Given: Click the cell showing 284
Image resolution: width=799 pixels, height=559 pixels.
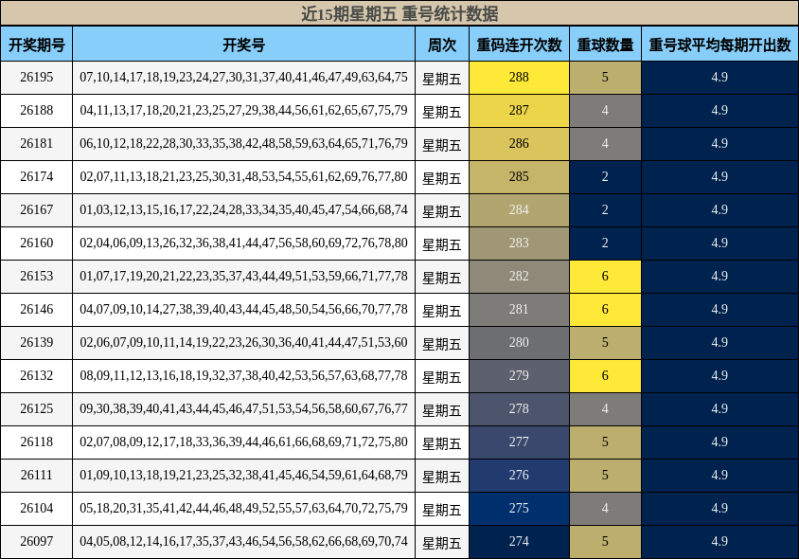Looking at the screenshot, I should click(x=519, y=210).
